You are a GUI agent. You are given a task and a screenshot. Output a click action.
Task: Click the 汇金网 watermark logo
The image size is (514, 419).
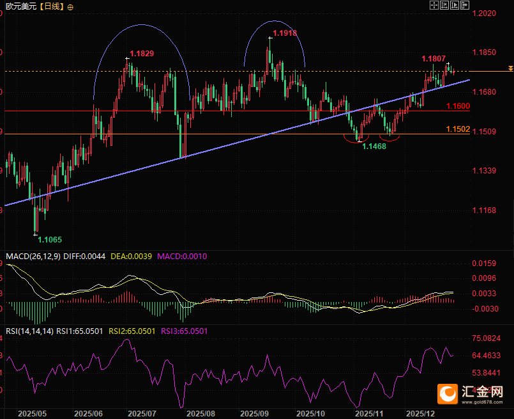(x=474, y=391)
